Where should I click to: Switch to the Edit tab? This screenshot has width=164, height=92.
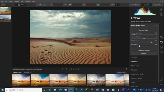(146, 5)
